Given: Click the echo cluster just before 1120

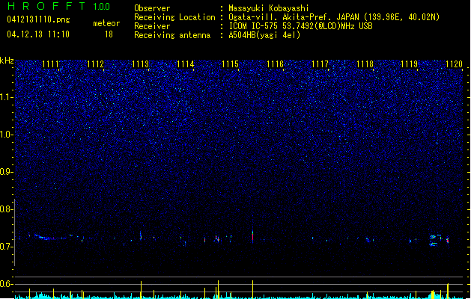Looking at the screenshot, I should click(440, 240).
